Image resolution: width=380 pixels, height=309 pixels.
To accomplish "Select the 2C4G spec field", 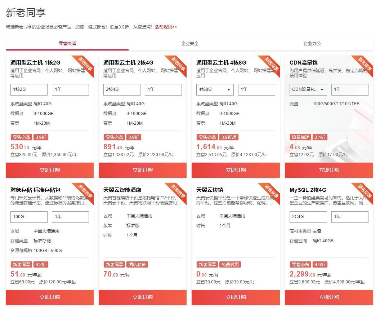I will 308,217.
